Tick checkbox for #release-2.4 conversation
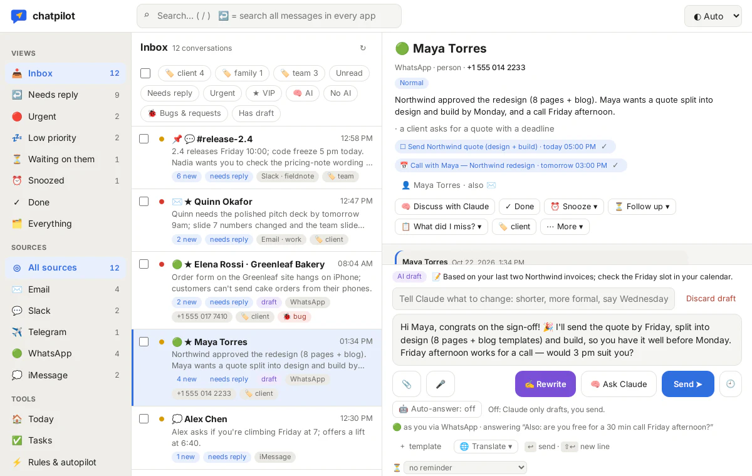752x476 pixels. point(144,138)
